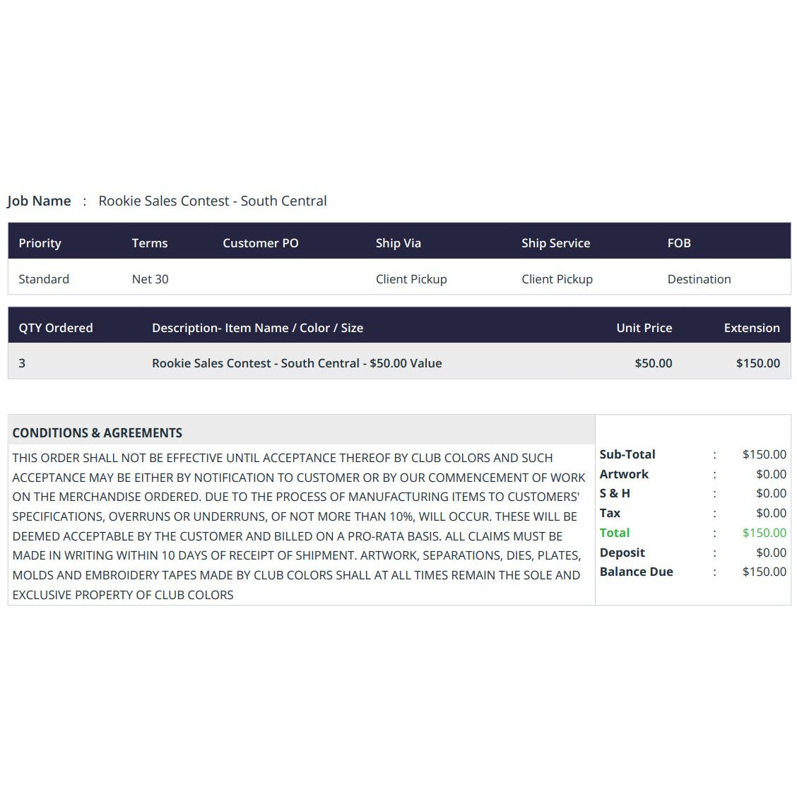This screenshot has height=797, width=797.
Task: Click Client Pickup under Ship Via
Action: point(411,279)
